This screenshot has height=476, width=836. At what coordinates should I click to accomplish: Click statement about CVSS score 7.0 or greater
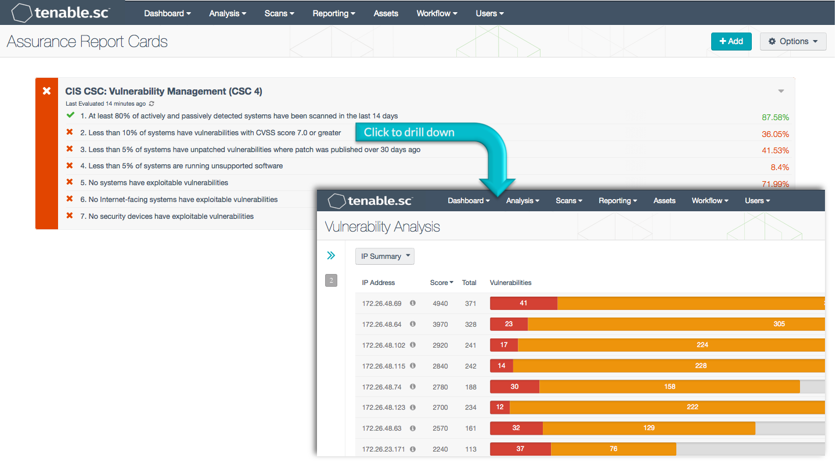click(211, 133)
